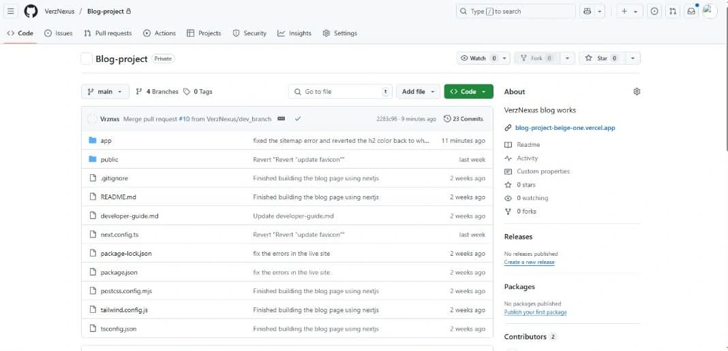Switch to the Settings tab
Viewport: 728px width, 351px height.
[x=340, y=33]
